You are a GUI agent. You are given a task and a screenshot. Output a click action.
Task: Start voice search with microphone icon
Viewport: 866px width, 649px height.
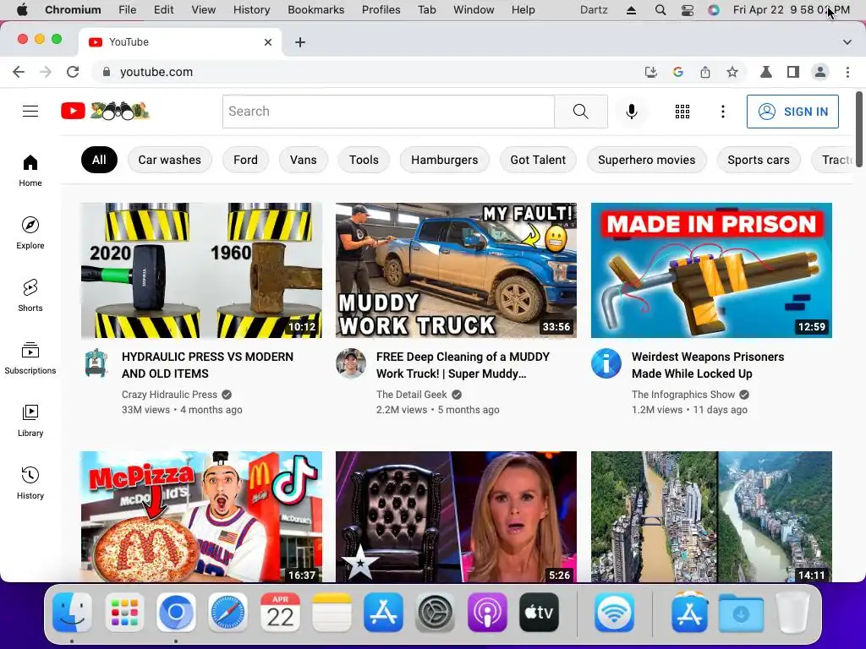point(631,112)
